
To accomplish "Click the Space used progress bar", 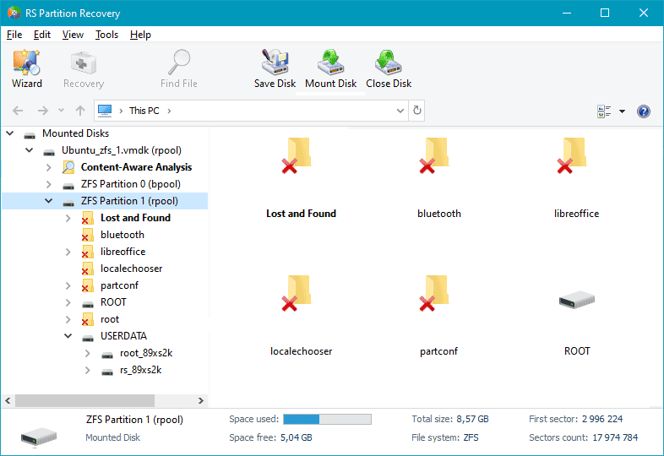I will (327, 419).
